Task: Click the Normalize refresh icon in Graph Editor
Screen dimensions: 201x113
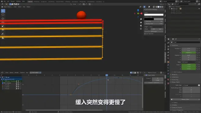Action: click(x=41, y=72)
